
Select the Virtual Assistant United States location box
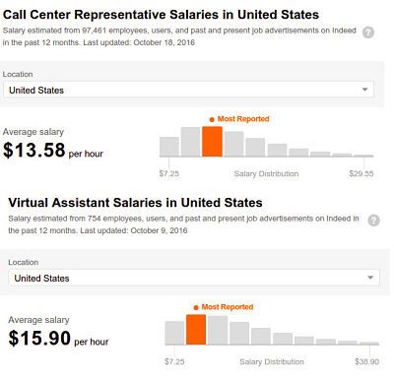coord(194,278)
